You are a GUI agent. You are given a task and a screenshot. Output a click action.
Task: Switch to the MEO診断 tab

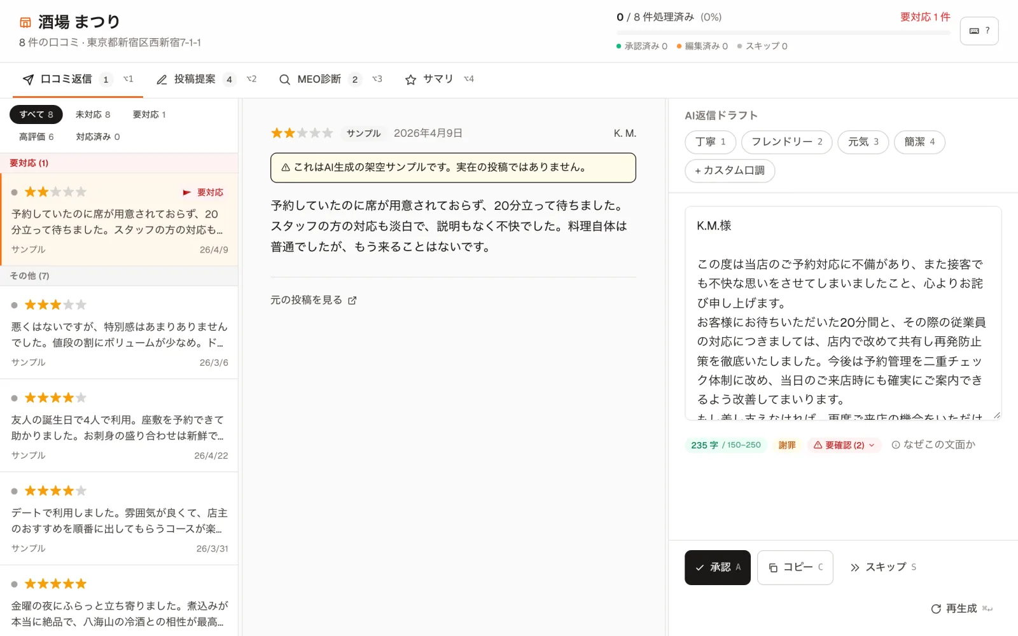(x=331, y=79)
